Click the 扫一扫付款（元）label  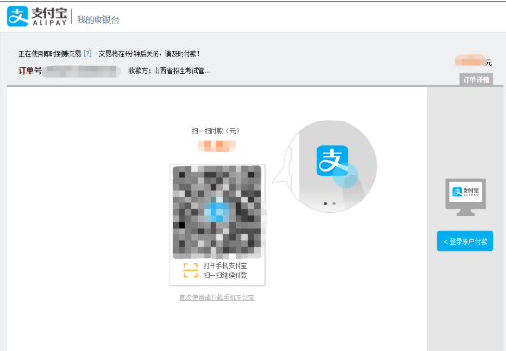pyautogui.click(x=215, y=131)
